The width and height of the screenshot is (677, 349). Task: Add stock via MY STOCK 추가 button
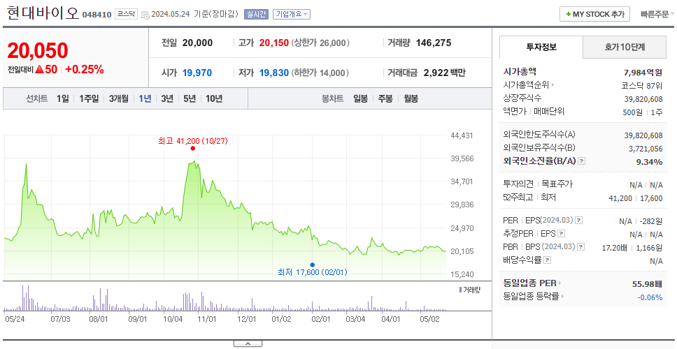[x=595, y=14]
